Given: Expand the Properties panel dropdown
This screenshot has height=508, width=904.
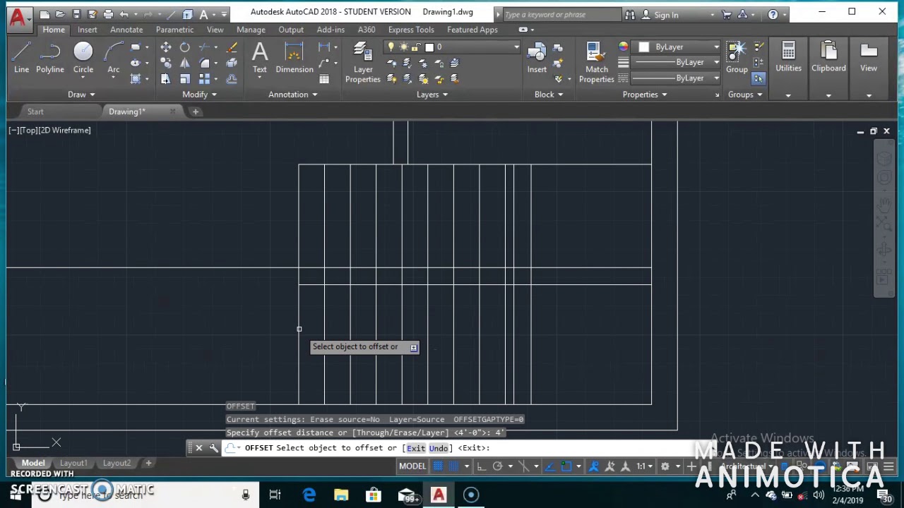Looking at the screenshot, I should (645, 95).
